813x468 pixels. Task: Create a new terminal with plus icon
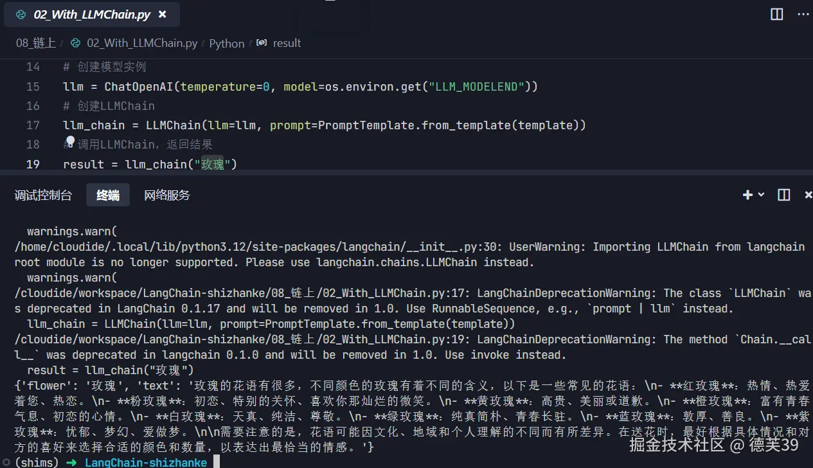point(747,195)
